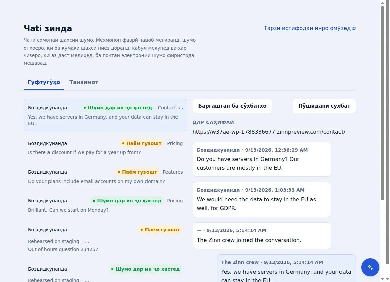Click timestamp 9/13/2026, 1:03:33 AM

pos(275,190)
